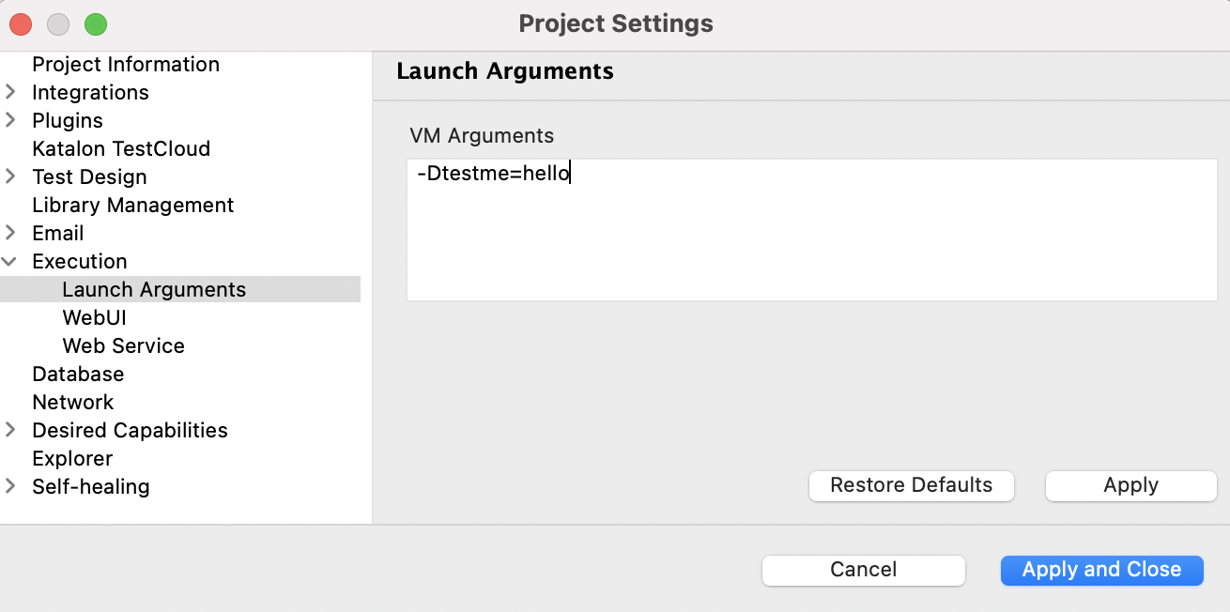
Task: Open Library Management page
Action: (133, 205)
